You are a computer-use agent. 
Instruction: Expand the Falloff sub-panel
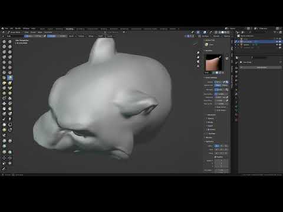coord(206,126)
